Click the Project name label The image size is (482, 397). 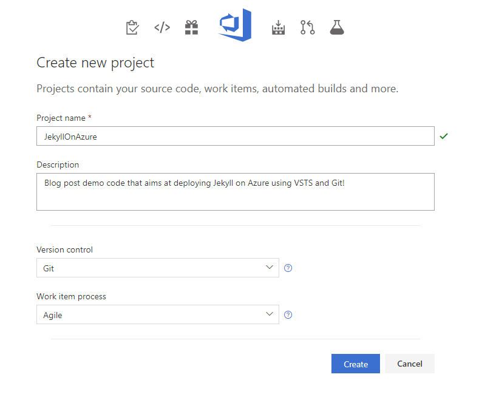61,118
